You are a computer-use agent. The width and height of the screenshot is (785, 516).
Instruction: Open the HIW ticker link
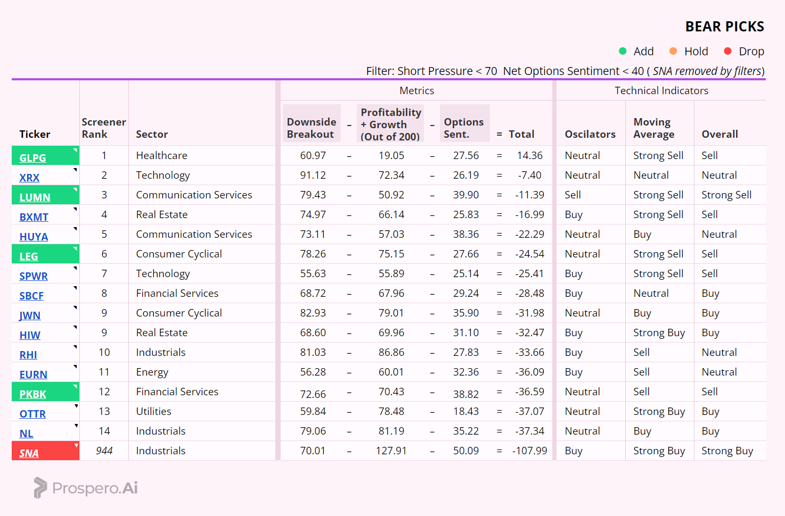click(x=30, y=335)
